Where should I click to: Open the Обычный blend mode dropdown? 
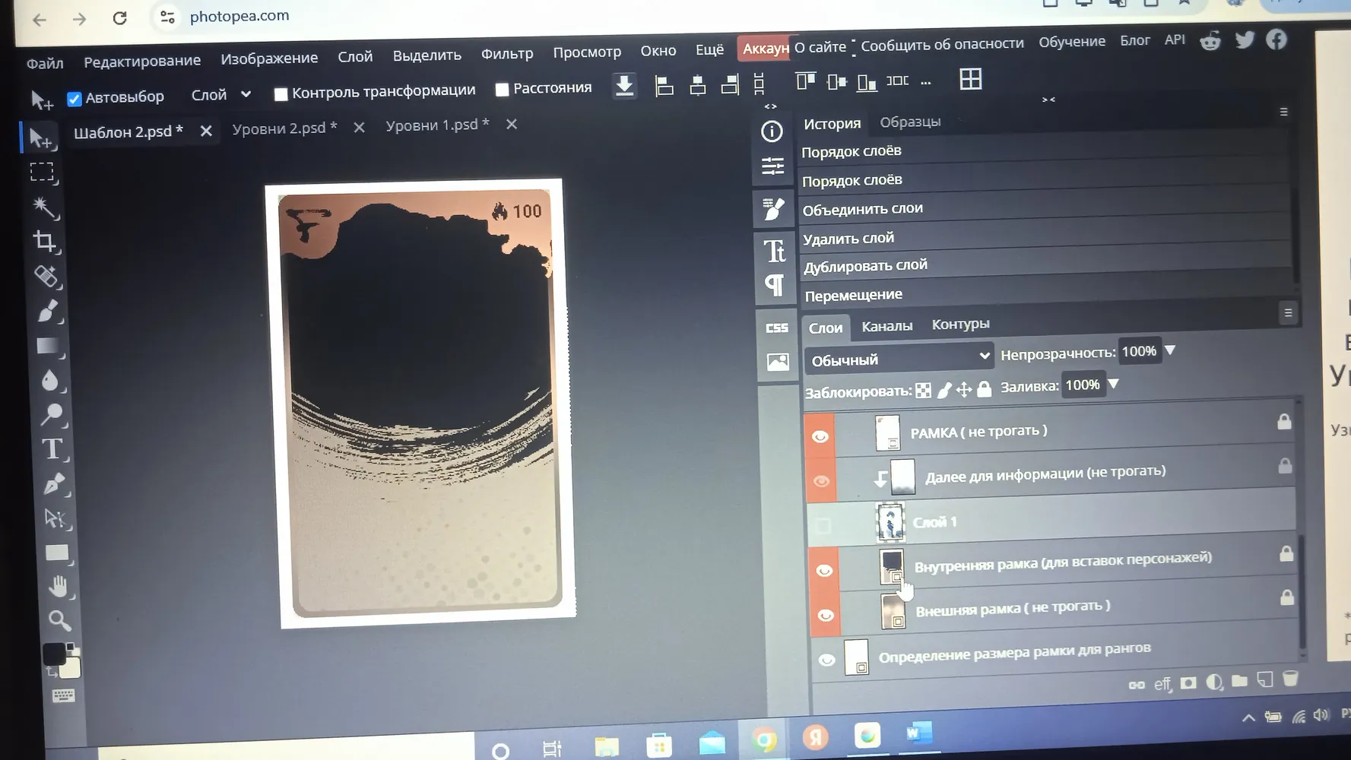(x=899, y=358)
